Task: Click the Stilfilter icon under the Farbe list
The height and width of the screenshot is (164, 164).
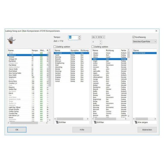Action: (95, 122)
